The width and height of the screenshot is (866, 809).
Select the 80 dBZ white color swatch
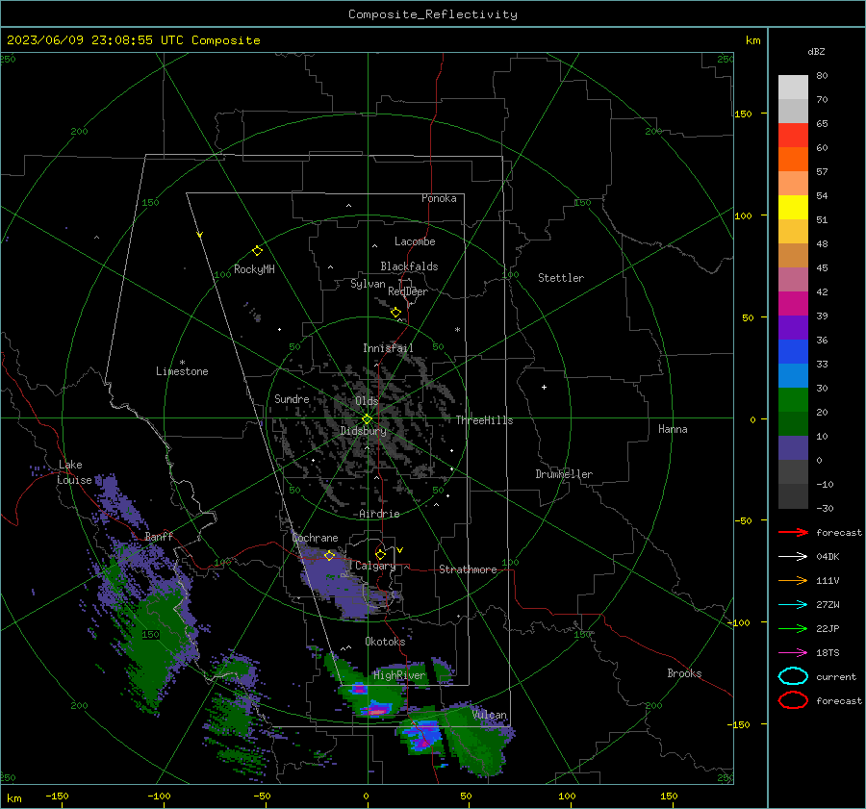(x=793, y=88)
